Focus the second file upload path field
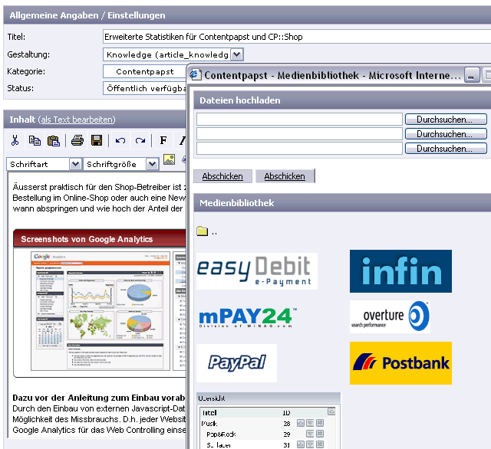 [x=299, y=134]
